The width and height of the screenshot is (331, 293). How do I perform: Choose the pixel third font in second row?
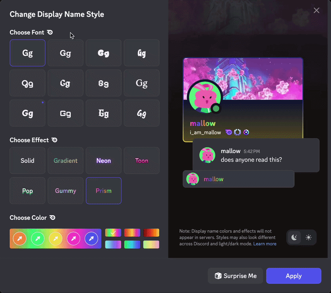coord(103,83)
